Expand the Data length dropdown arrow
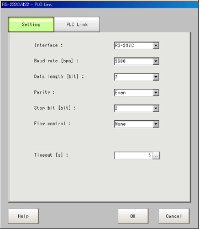 [156, 77]
